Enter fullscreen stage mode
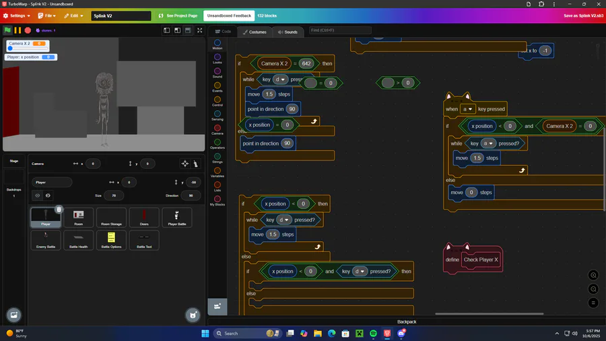Image resolution: width=606 pixels, height=341 pixels. (200, 30)
